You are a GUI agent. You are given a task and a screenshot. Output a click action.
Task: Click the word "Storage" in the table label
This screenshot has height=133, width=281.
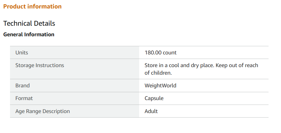click(25, 65)
